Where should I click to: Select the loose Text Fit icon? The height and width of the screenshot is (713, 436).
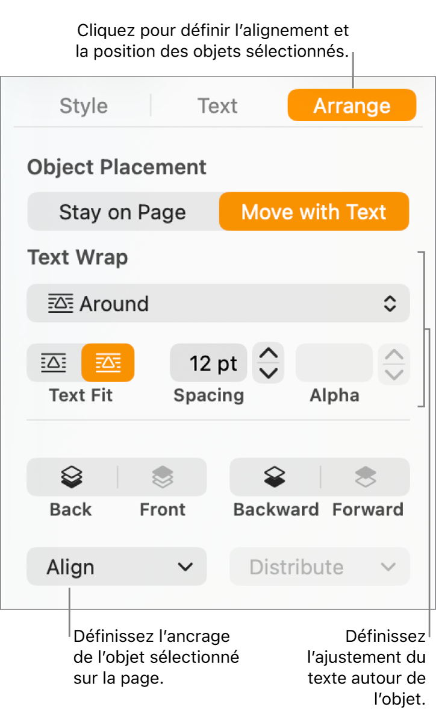tap(54, 363)
